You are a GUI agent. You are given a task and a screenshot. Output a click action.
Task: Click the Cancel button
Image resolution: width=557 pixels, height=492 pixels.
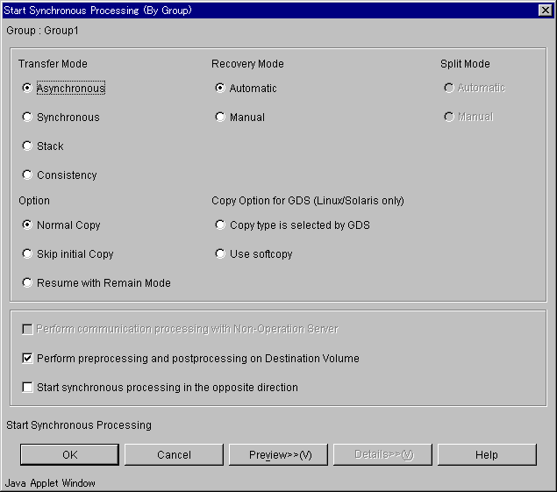[x=174, y=454]
